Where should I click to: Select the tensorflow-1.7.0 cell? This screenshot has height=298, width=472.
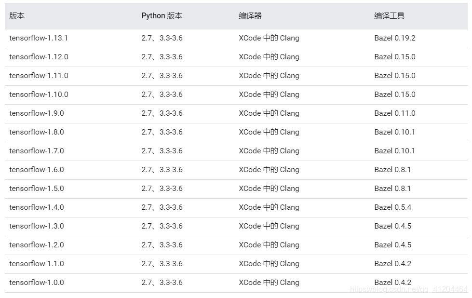coord(37,151)
